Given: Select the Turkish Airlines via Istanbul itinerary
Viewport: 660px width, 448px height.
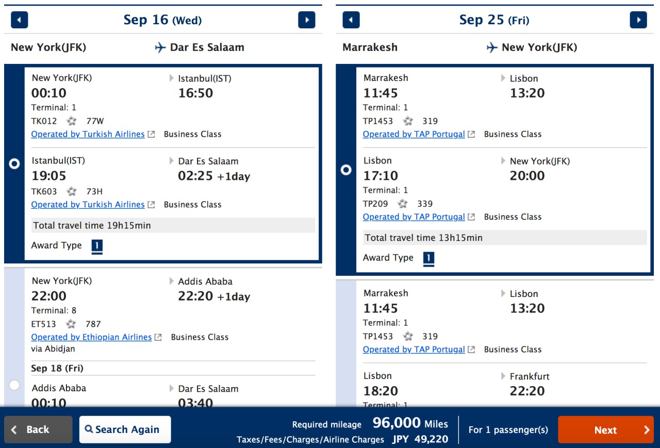Looking at the screenshot, I should point(14,163).
